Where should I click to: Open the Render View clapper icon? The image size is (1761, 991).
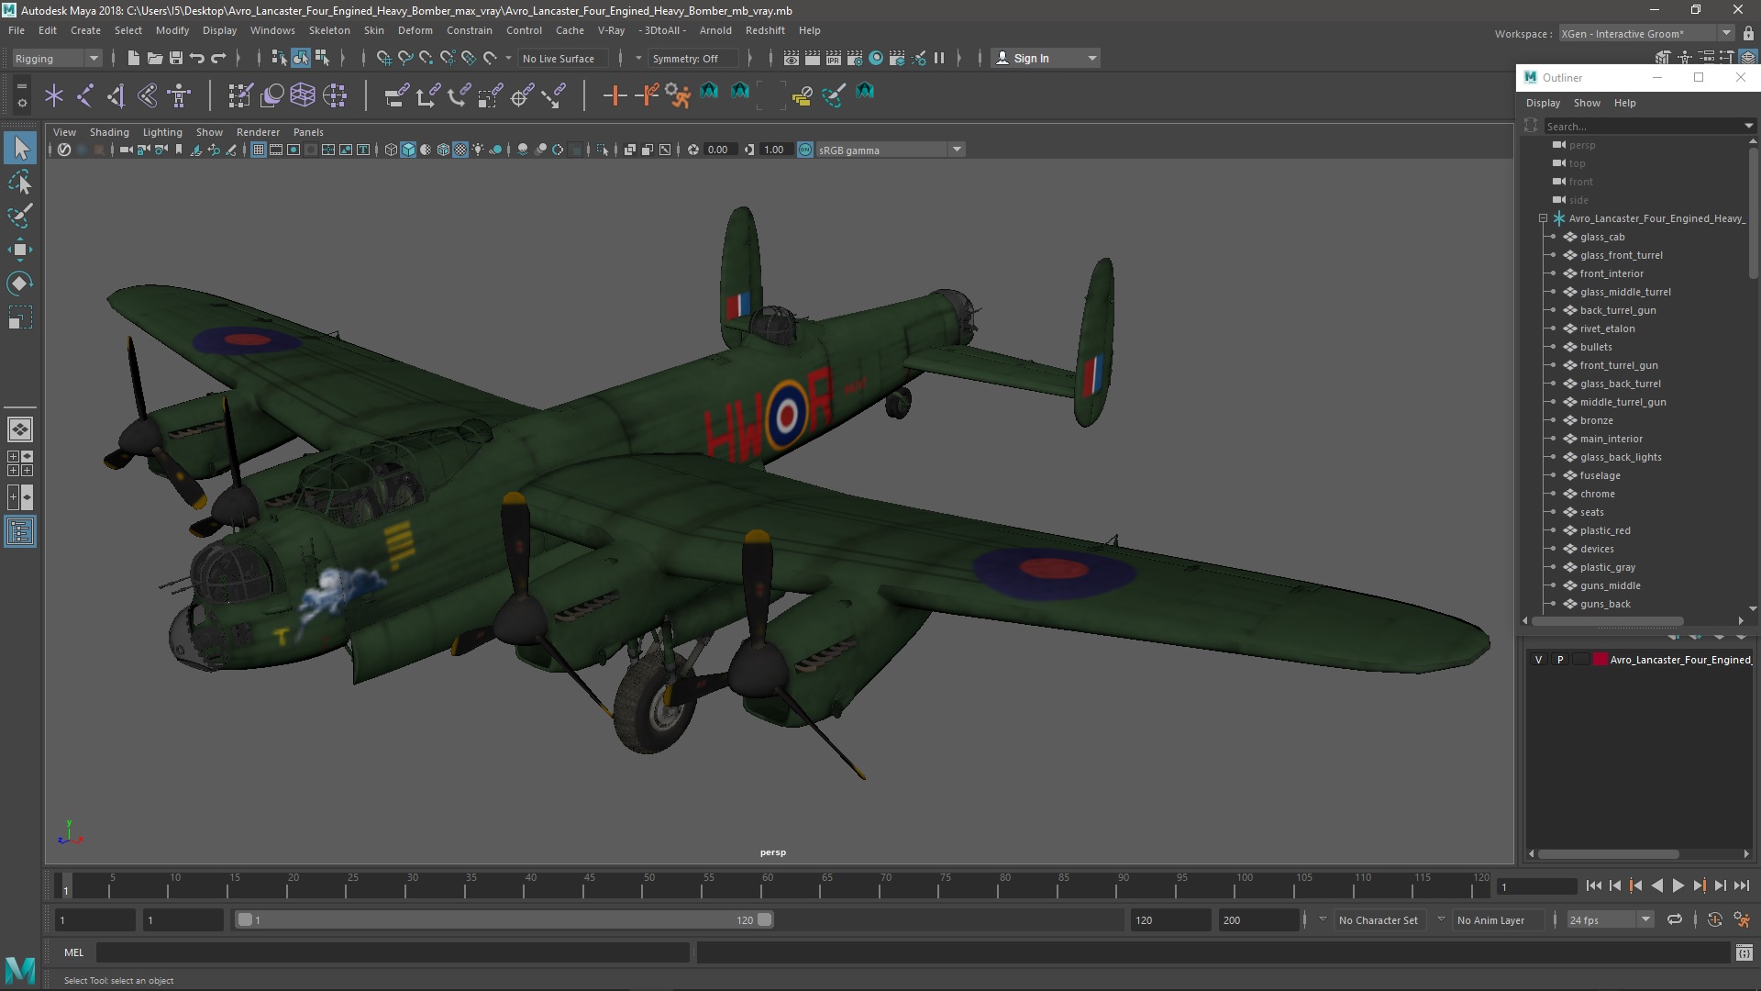click(791, 58)
